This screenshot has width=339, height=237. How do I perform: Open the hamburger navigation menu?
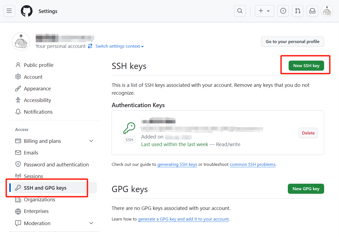(9, 11)
